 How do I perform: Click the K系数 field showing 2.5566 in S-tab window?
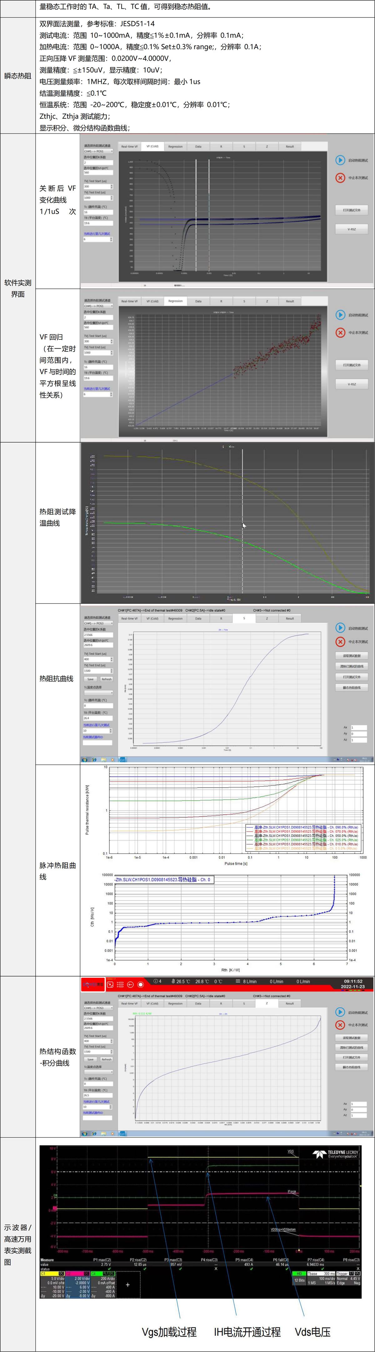[x=98, y=635]
